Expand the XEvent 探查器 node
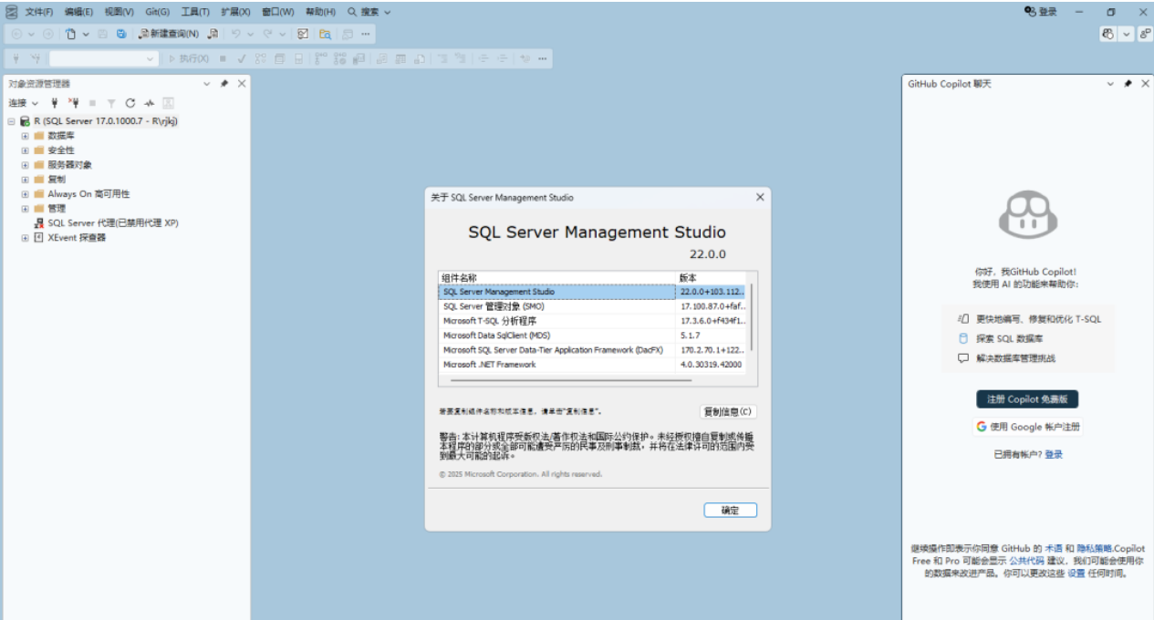The image size is (1154, 620). 26,237
